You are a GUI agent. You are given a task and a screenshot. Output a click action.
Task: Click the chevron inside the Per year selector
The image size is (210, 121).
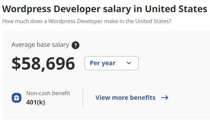click(129, 63)
